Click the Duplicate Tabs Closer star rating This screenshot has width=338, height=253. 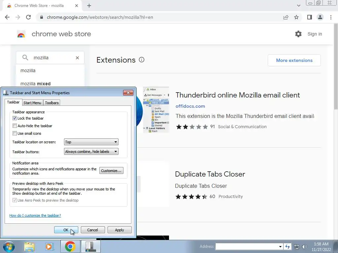coord(191,196)
